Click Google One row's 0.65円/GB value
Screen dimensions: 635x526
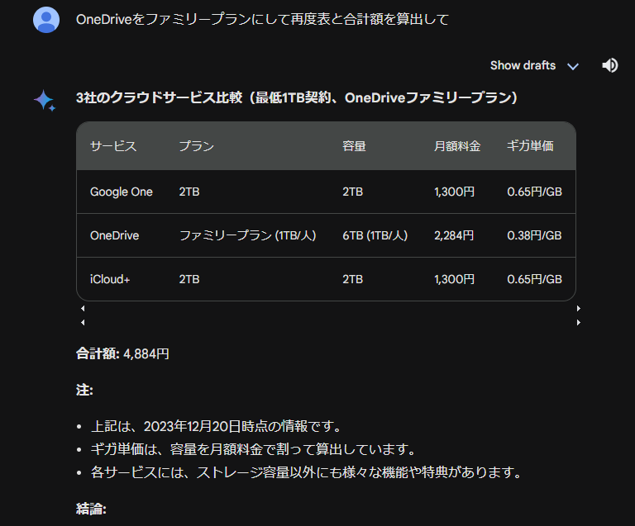point(535,192)
